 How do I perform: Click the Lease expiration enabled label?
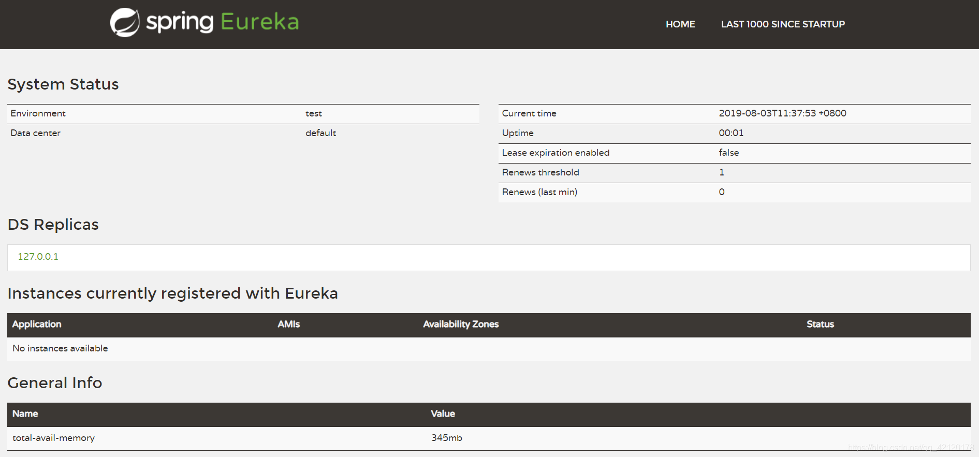point(556,153)
